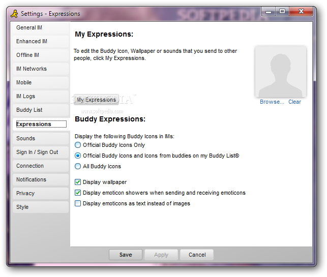Click the Cancel button
This screenshot has width=327, height=277.
pos(197,255)
